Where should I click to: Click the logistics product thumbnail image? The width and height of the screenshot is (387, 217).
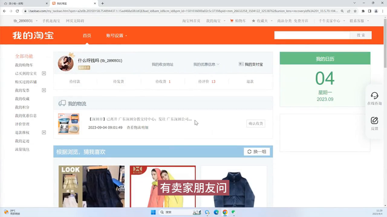click(x=68, y=124)
